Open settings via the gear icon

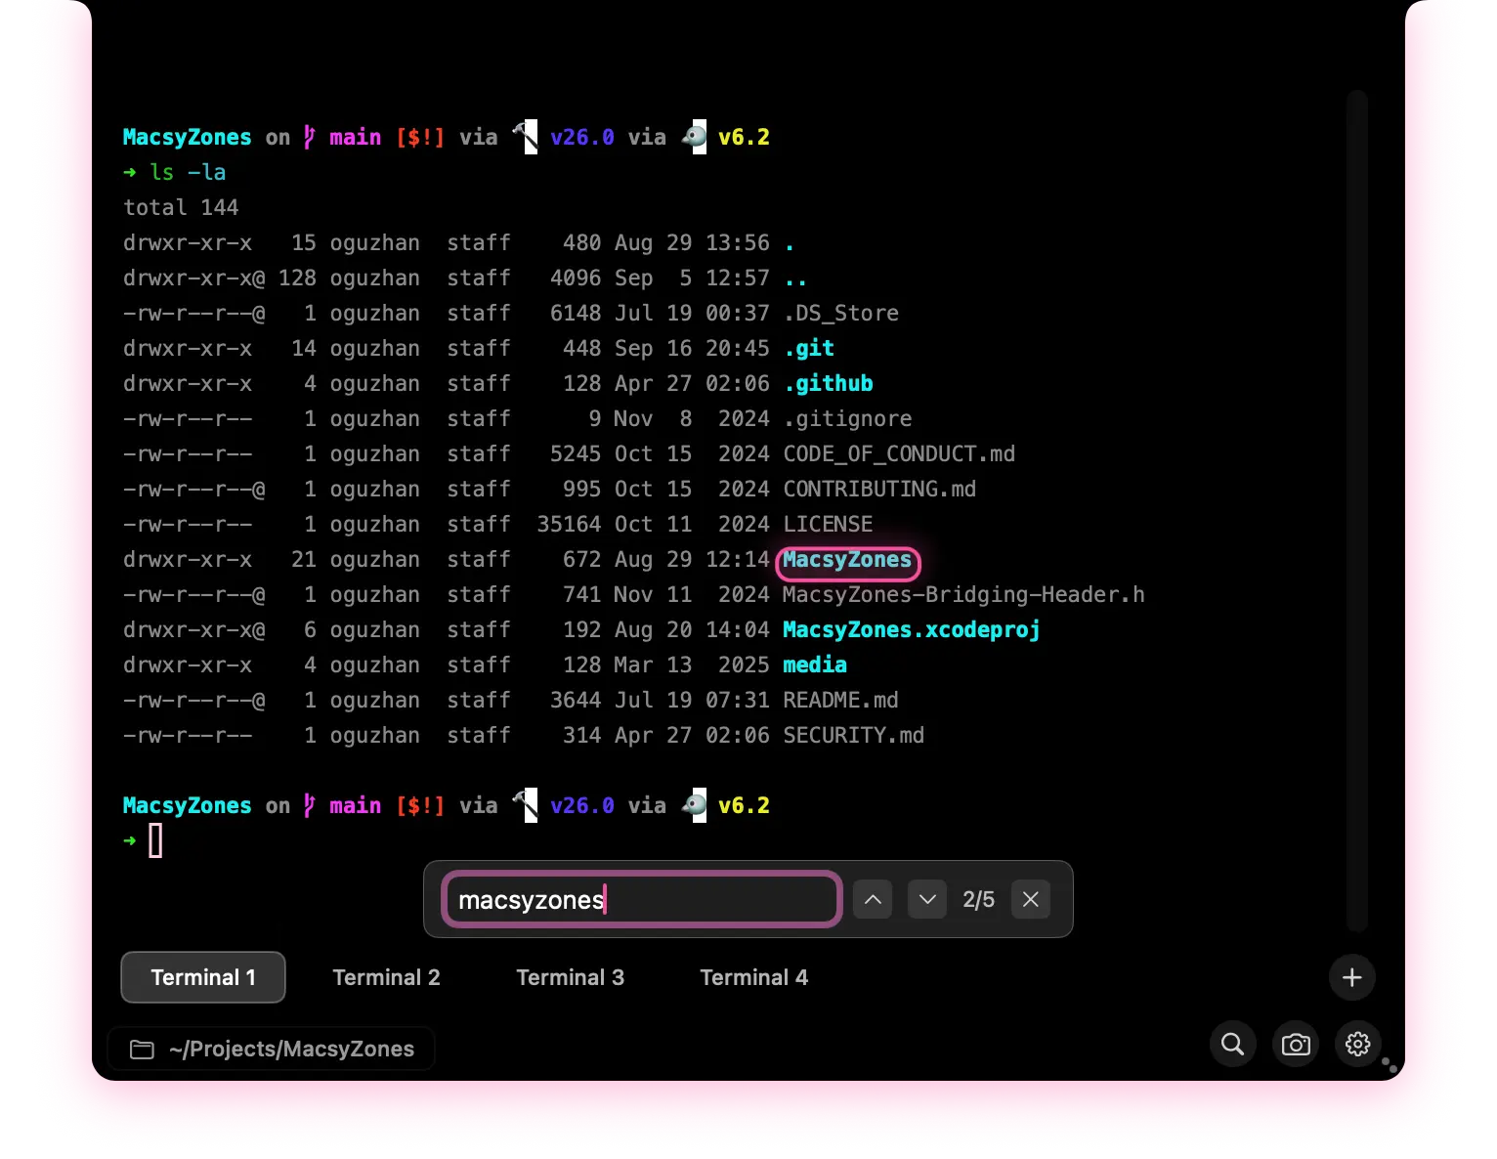(1357, 1044)
